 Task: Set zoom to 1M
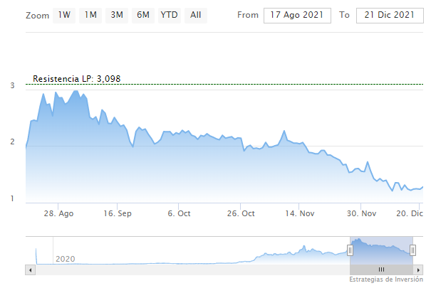tap(90, 15)
